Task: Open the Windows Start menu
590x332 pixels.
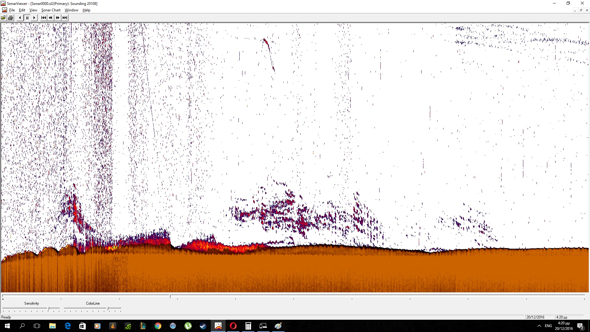Action: (x=7, y=326)
